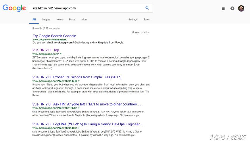Image resolution: width=250 pixels, height=142 pixels.
Task: Open Try Google Search Console link
Action: pyautogui.click(x=54, y=36)
